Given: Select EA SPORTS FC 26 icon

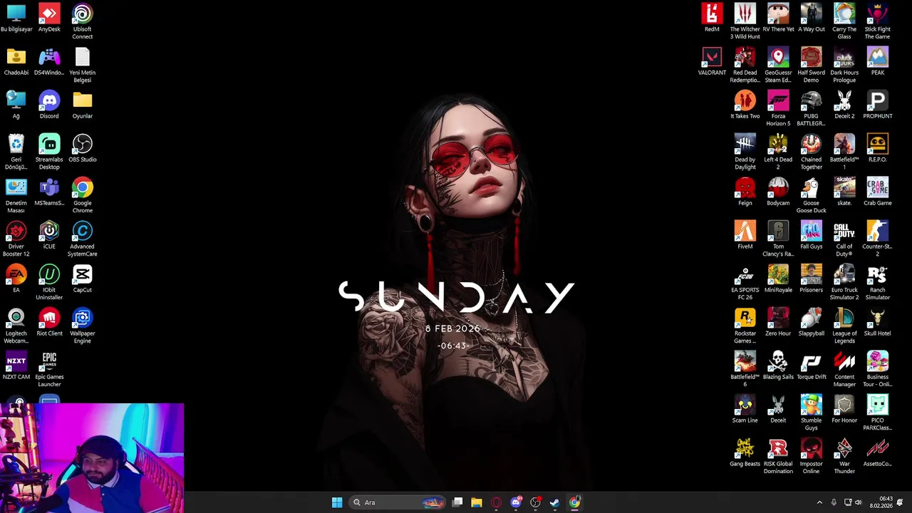Looking at the screenshot, I should coord(745,282).
